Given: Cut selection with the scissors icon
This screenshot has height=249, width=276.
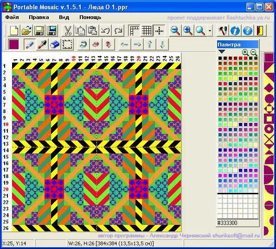Looking at the screenshot, I should [x=68, y=31].
